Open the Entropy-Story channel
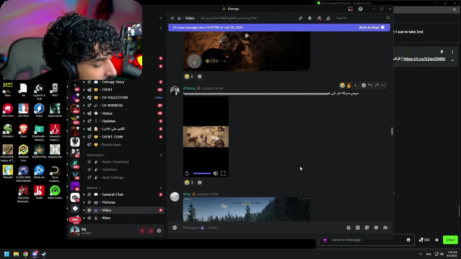461x259 pixels. click(125, 82)
